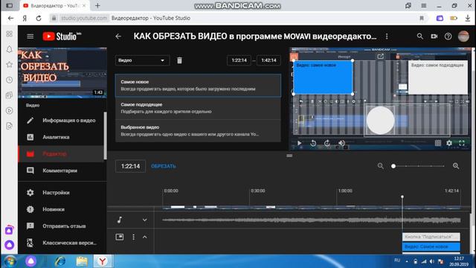Open the account avatar menu
Viewport: 476px width, 268px height.
pos(463,36)
